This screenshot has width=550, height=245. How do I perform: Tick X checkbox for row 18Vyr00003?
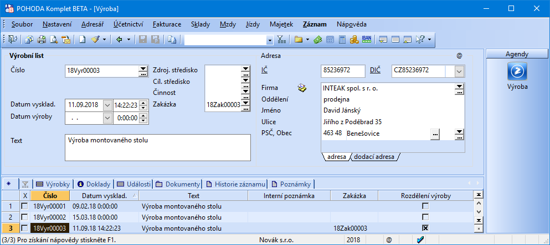[24, 228]
